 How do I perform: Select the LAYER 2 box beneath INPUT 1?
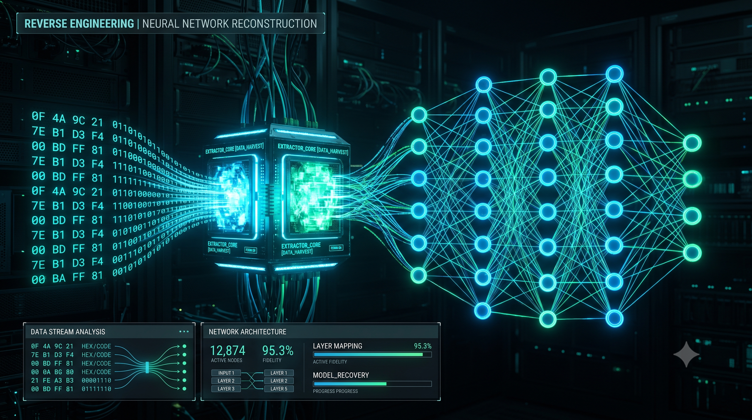[x=226, y=381]
